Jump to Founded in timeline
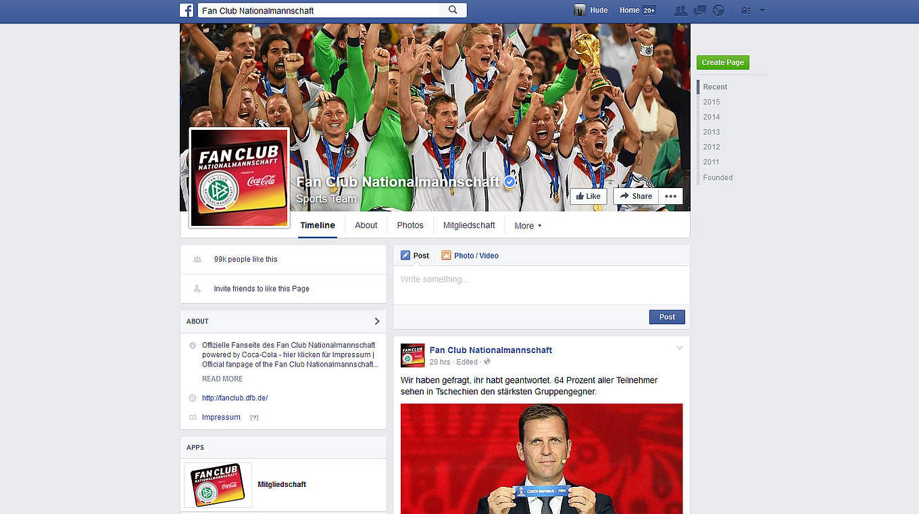 click(718, 177)
